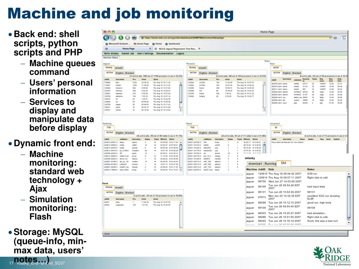Click the Jaguar job table scrollbar down arrow
Image resolution: width=359 pixels, height=269 pixels.
pyautogui.click(x=181, y=110)
